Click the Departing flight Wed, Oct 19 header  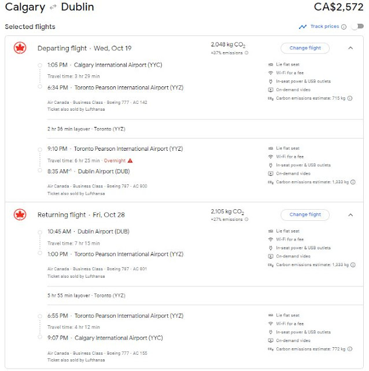click(84, 48)
